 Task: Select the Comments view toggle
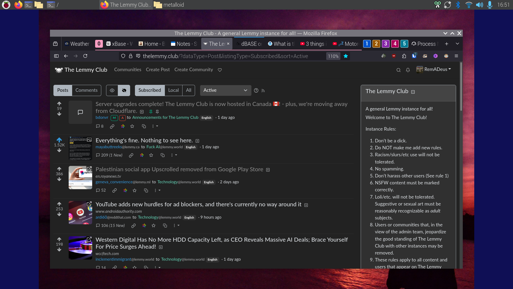tap(87, 90)
